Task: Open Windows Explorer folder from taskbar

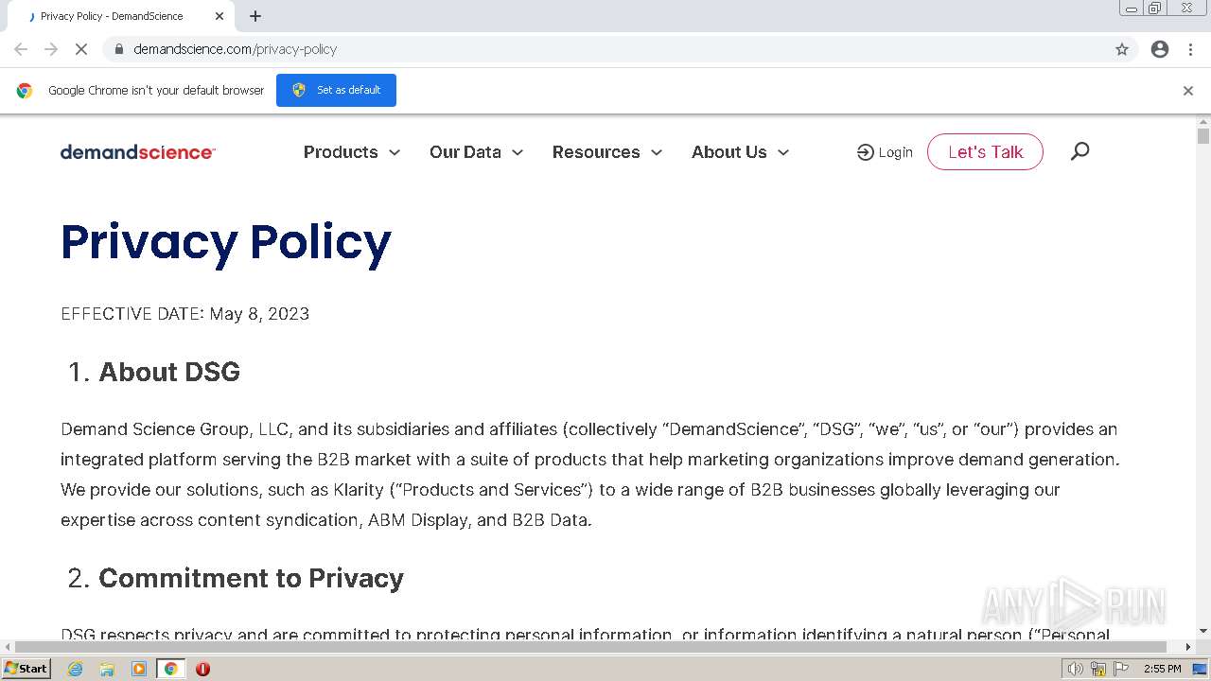Action: tap(107, 669)
